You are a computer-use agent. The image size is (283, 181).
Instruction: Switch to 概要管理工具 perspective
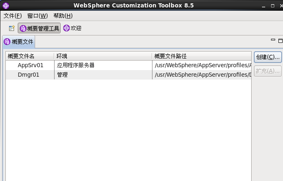tap(39, 28)
